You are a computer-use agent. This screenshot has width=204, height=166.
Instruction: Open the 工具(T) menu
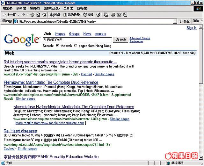68,9
